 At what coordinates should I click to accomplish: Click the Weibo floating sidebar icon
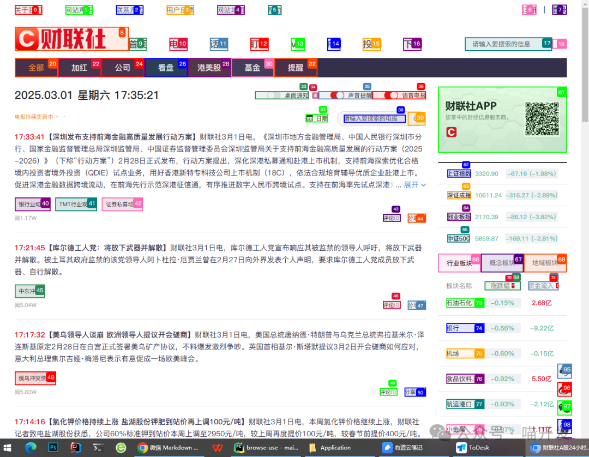(564, 389)
